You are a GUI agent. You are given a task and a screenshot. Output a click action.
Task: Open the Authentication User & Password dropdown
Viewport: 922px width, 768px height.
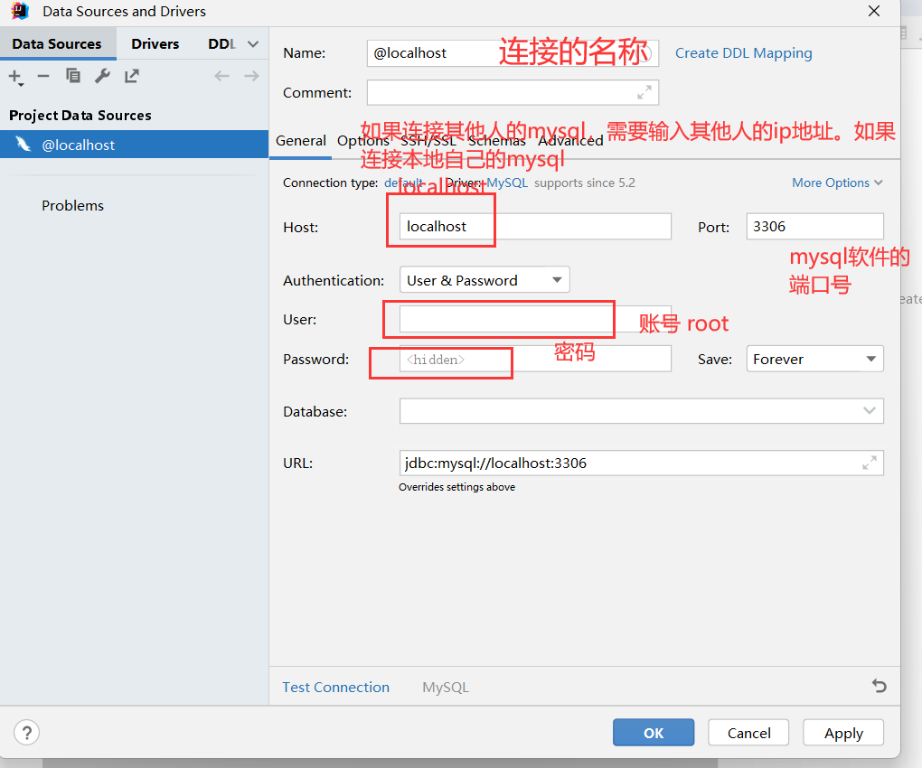[485, 280]
